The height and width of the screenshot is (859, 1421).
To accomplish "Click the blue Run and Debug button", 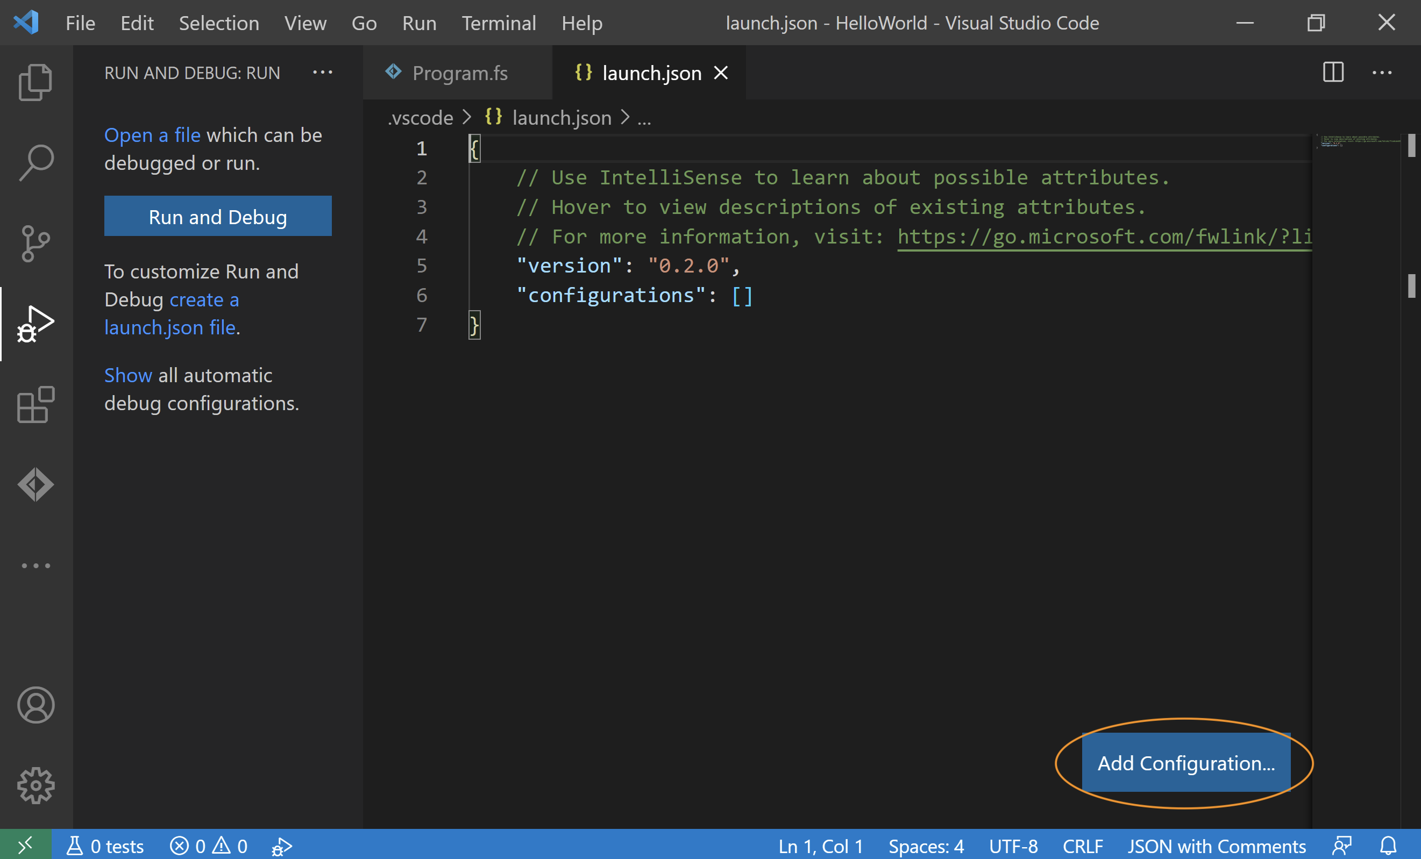I will click(217, 216).
